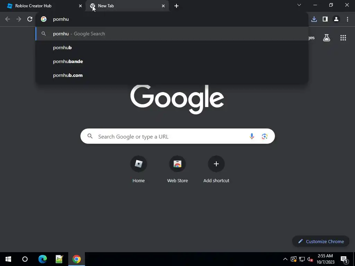Click the Search Google or type a URL box
The width and height of the screenshot is (355, 266).
coord(177,136)
